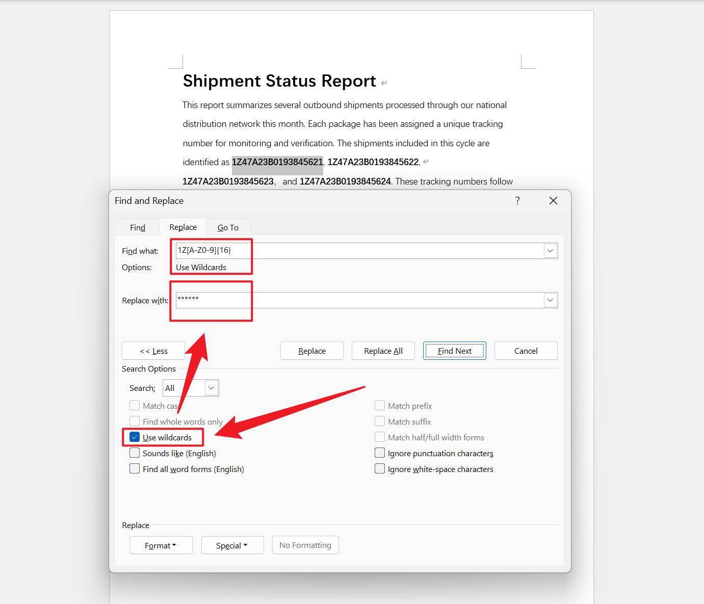The height and width of the screenshot is (604, 704).
Task: Cancel the Find and Replace dialog
Action: 526,351
